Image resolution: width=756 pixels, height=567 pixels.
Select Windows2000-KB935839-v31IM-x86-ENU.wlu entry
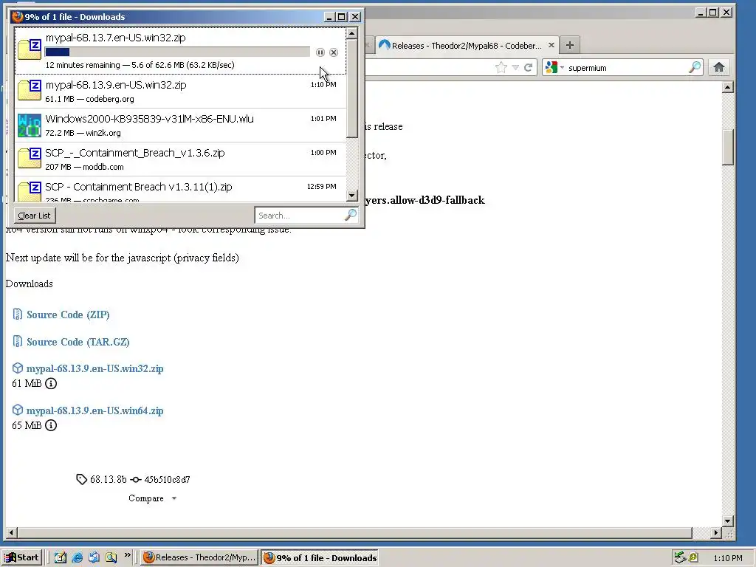point(180,125)
